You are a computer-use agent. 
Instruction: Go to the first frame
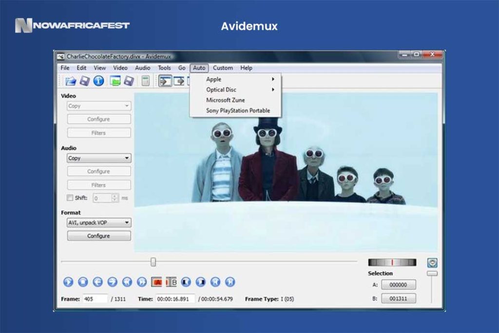[x=215, y=282]
